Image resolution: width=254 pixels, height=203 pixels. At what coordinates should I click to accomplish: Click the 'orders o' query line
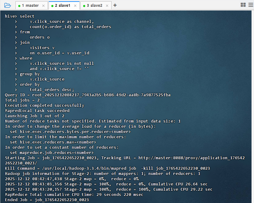click(40, 37)
